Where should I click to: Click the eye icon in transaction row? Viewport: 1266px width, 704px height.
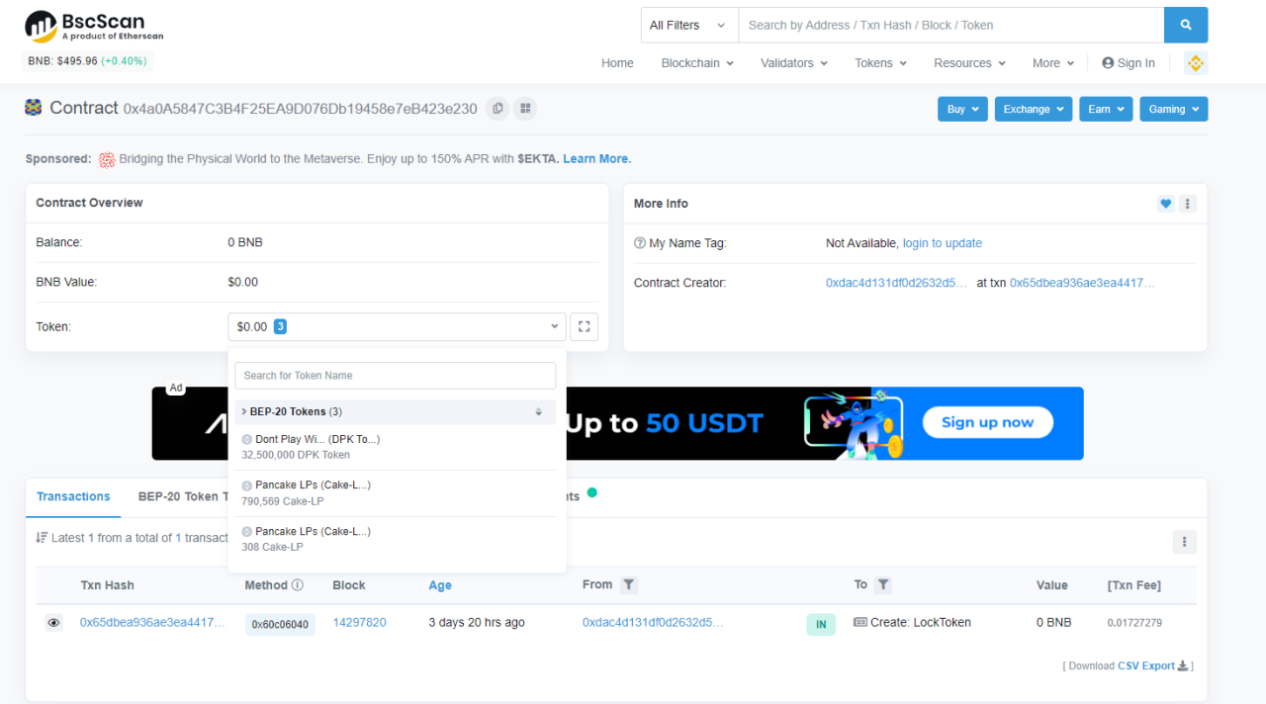[53, 623]
